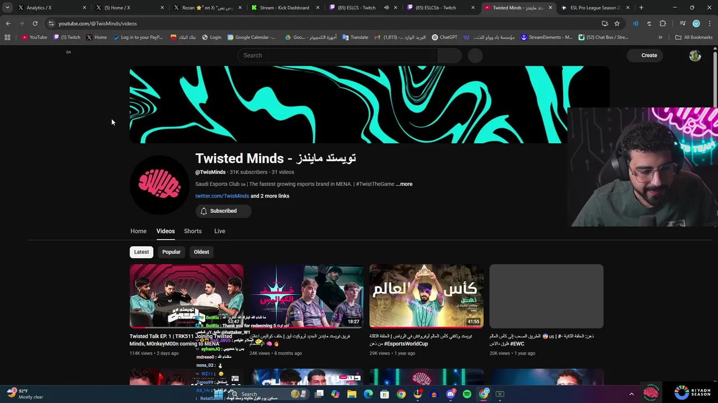The width and height of the screenshot is (718, 403).
Task: Open the 18:27 video thumbnail
Action: [x=306, y=296]
